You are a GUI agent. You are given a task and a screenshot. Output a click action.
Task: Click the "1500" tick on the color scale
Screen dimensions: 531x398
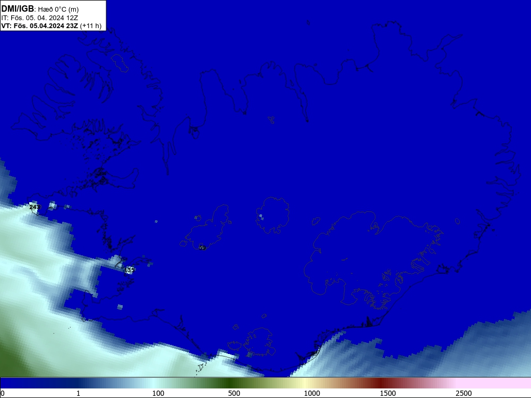point(388,393)
